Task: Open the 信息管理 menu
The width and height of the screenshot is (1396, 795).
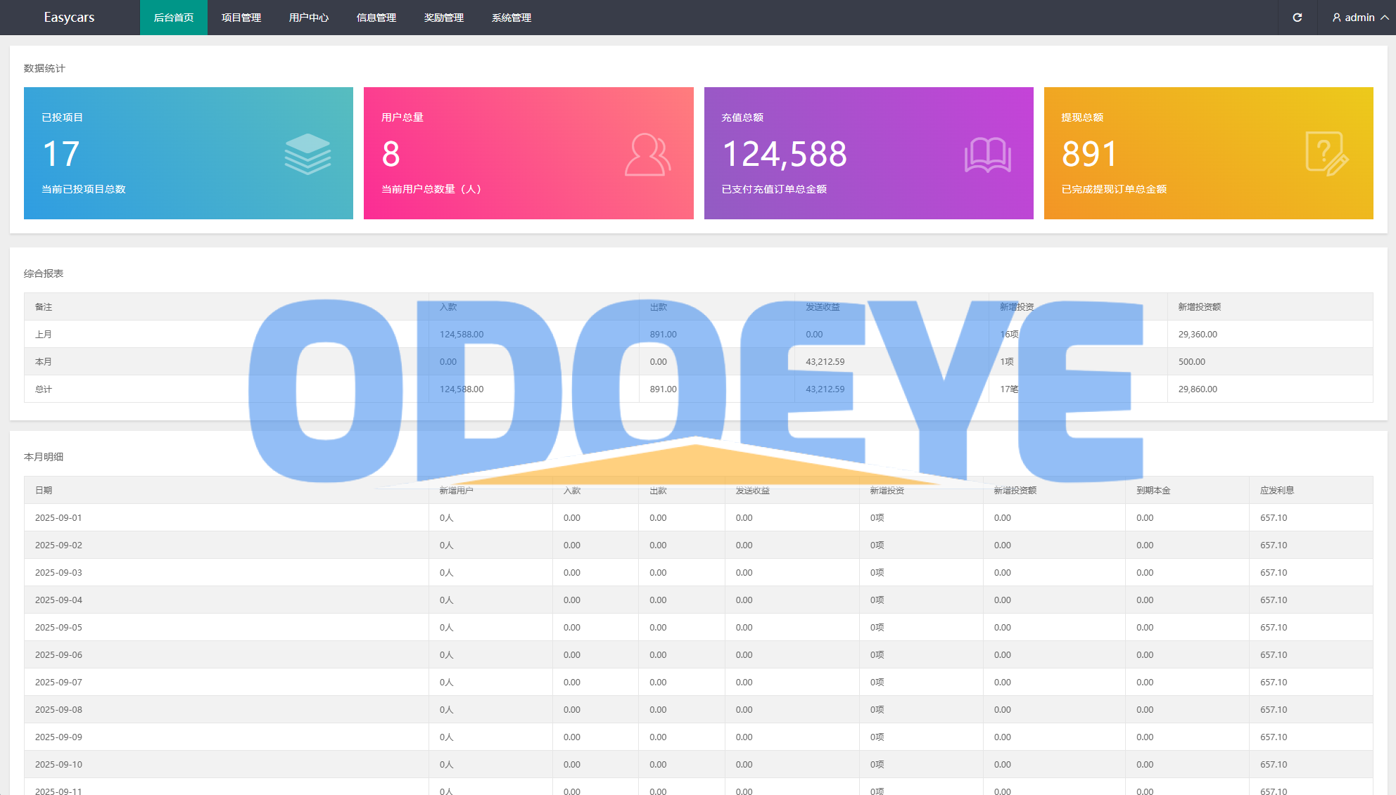Action: 376,18
